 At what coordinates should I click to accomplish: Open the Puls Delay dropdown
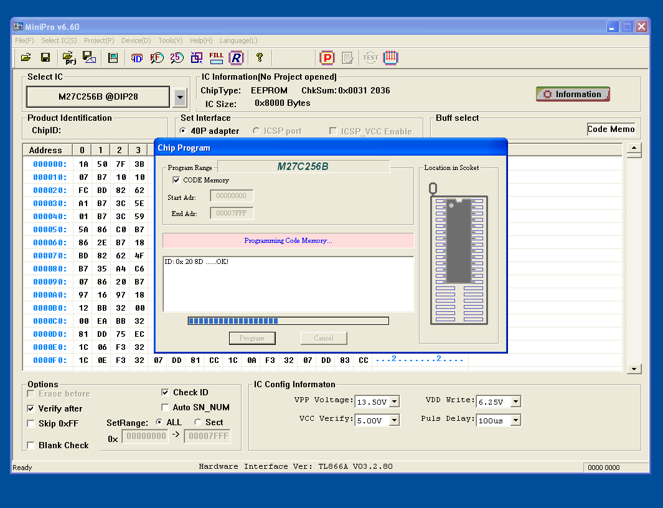515,420
